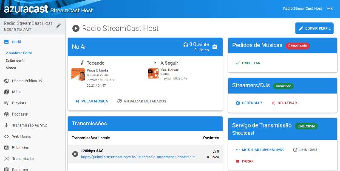The height and width of the screenshot is (171, 340).
Task: Click the Mídia library icon
Action: click(x=6, y=92)
